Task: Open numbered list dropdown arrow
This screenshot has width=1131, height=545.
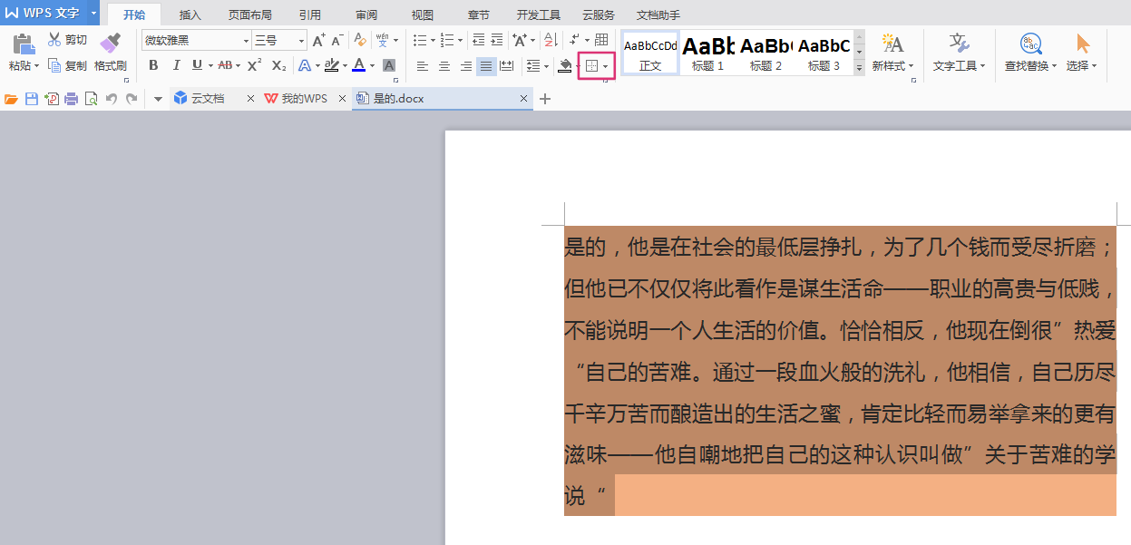Action: point(460,41)
